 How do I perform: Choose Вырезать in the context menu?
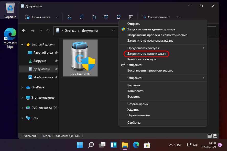click(163, 85)
